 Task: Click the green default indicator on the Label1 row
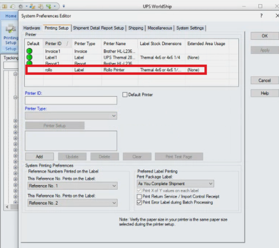pyautogui.click(x=30, y=57)
